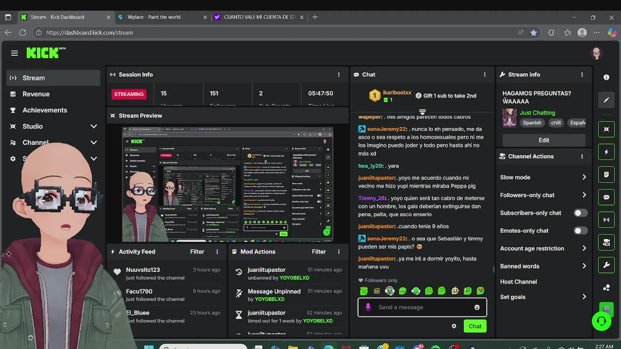Click Just Chatting category link

pyautogui.click(x=537, y=112)
